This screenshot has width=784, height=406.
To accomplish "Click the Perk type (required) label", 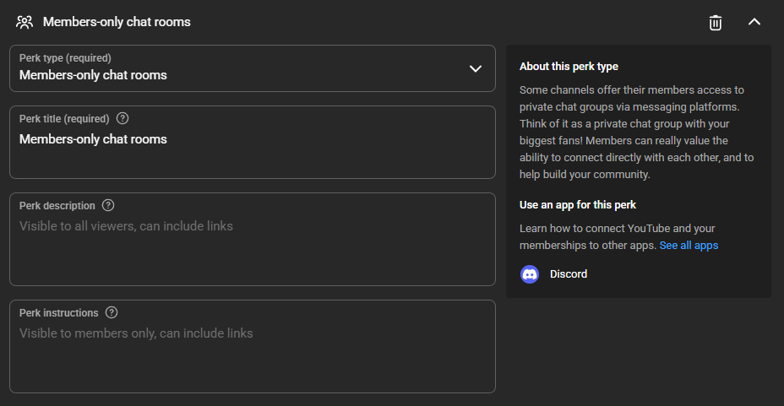I will point(65,58).
